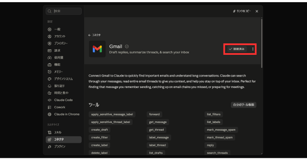Screen dimensions: 307x160
Task: Click the list_labels tool chip
Action: [x=214, y=122]
